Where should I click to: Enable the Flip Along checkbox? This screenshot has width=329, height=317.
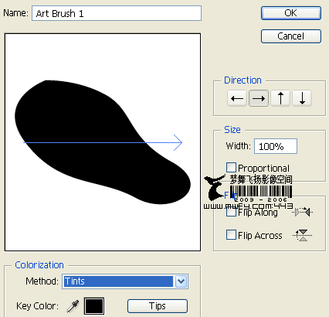point(231,212)
